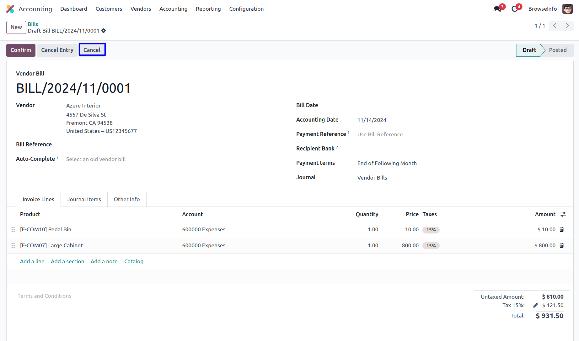Image resolution: width=579 pixels, height=341 pixels.
Task: Open the activities clock icon
Action: pyautogui.click(x=515, y=9)
